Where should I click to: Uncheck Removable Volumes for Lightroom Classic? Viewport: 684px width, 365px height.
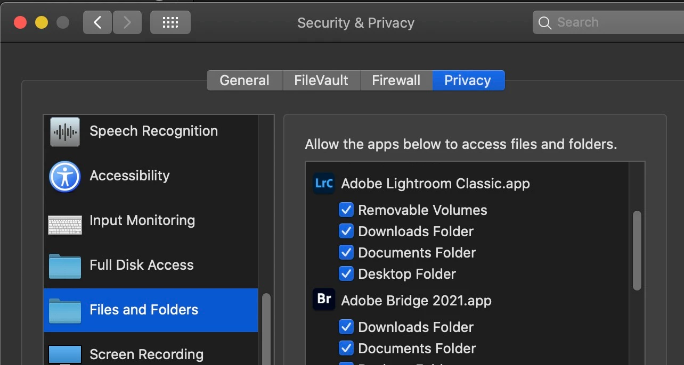[346, 210]
